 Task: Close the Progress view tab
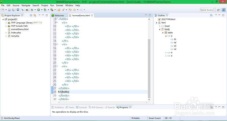(x=130, y=107)
